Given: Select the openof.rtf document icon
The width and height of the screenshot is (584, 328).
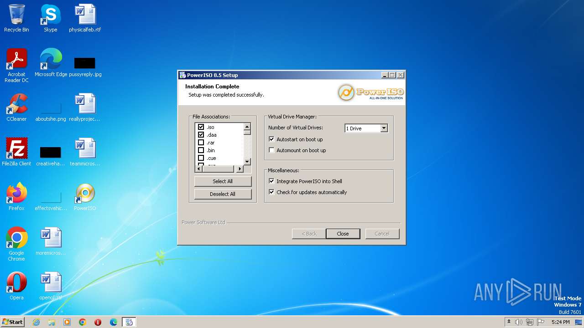Looking at the screenshot, I should click(x=51, y=286).
